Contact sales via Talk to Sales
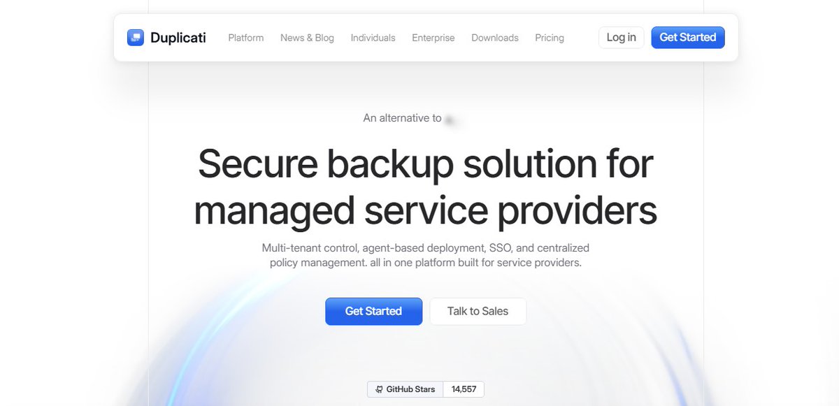This screenshot has height=406, width=839. pyautogui.click(x=478, y=311)
